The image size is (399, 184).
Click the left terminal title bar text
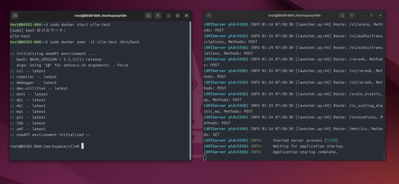click(101, 16)
